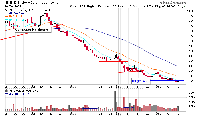The height and width of the screenshot is (116, 200).
Task: Click the 10.0 price axis label
Action: (x=190, y=21)
